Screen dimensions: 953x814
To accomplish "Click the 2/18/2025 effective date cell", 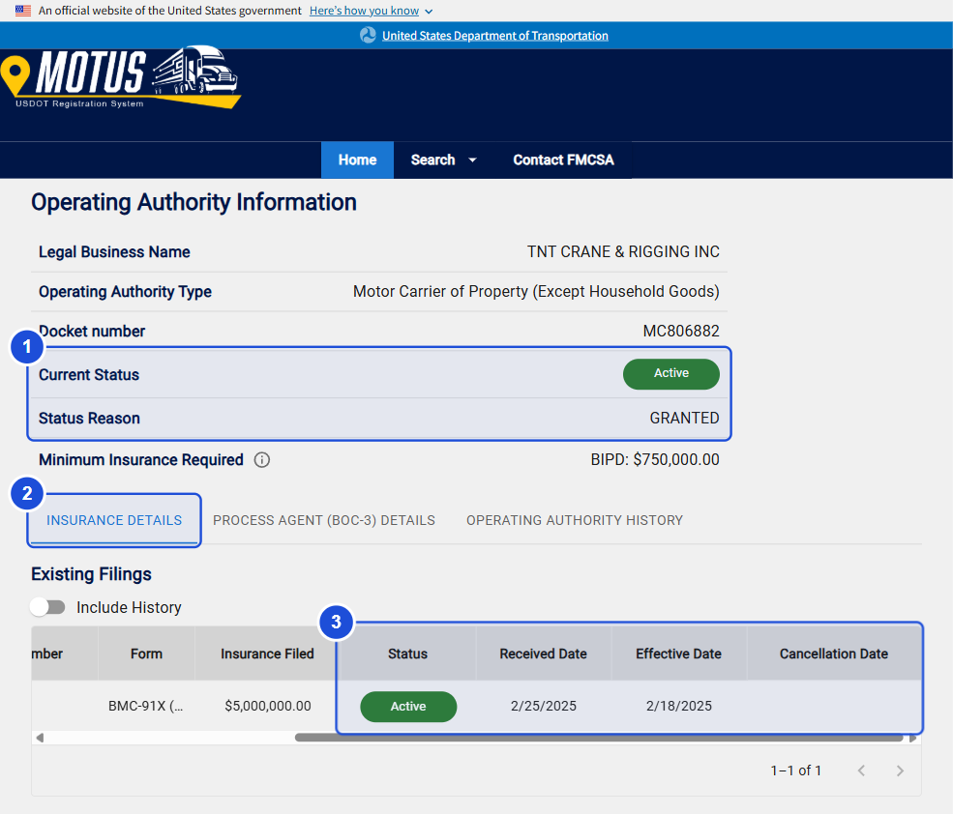I will pyautogui.click(x=679, y=706).
